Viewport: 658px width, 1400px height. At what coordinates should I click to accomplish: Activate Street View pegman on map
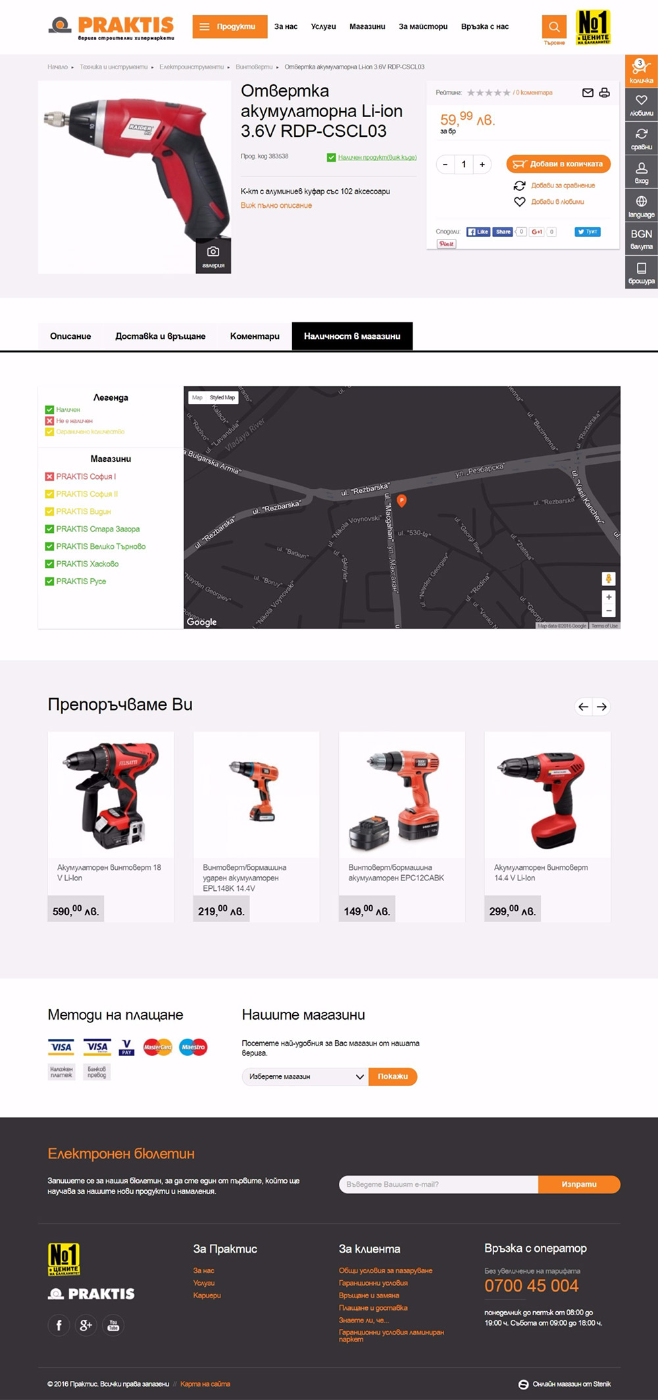(x=609, y=578)
